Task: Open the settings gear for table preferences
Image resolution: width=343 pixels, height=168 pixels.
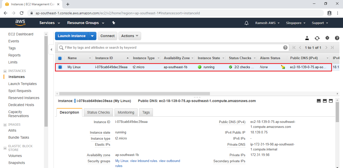Action: coord(327,38)
